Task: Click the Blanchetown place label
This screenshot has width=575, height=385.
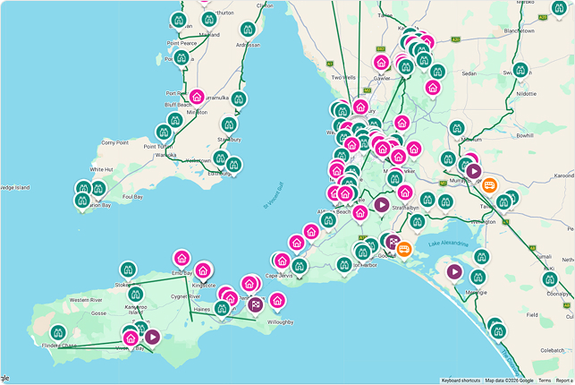Action: 519,30
